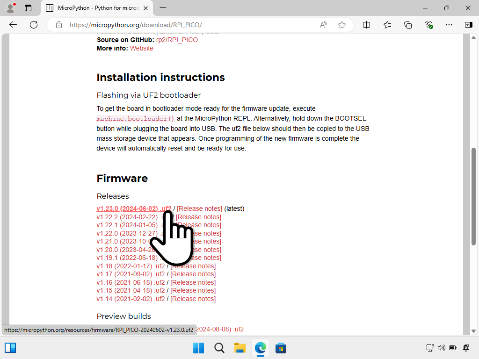Click the vertical scrollbar thumb

(473, 196)
